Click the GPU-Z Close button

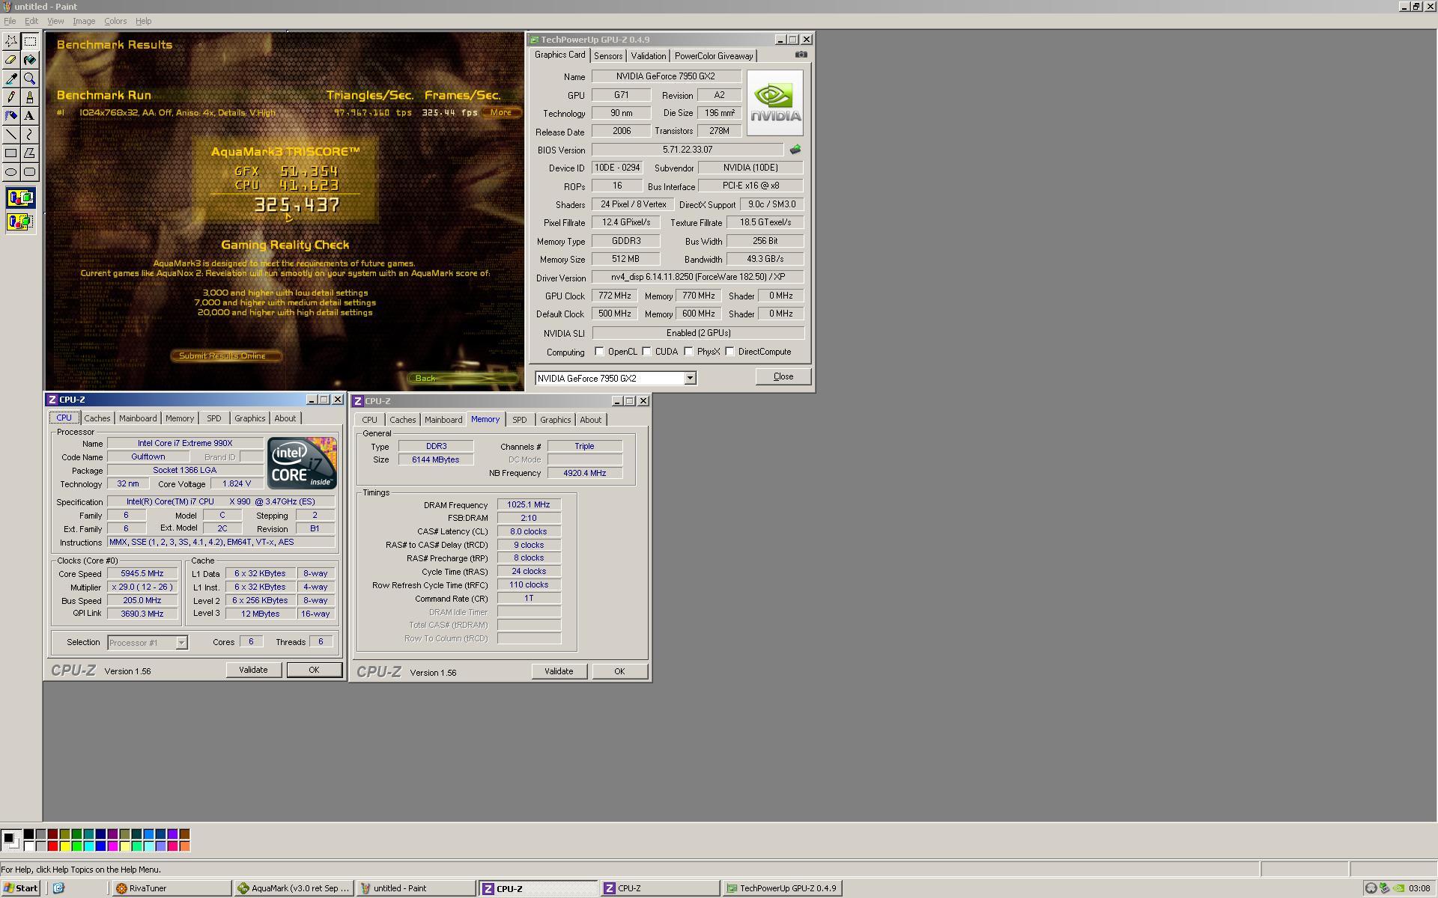pyautogui.click(x=783, y=376)
